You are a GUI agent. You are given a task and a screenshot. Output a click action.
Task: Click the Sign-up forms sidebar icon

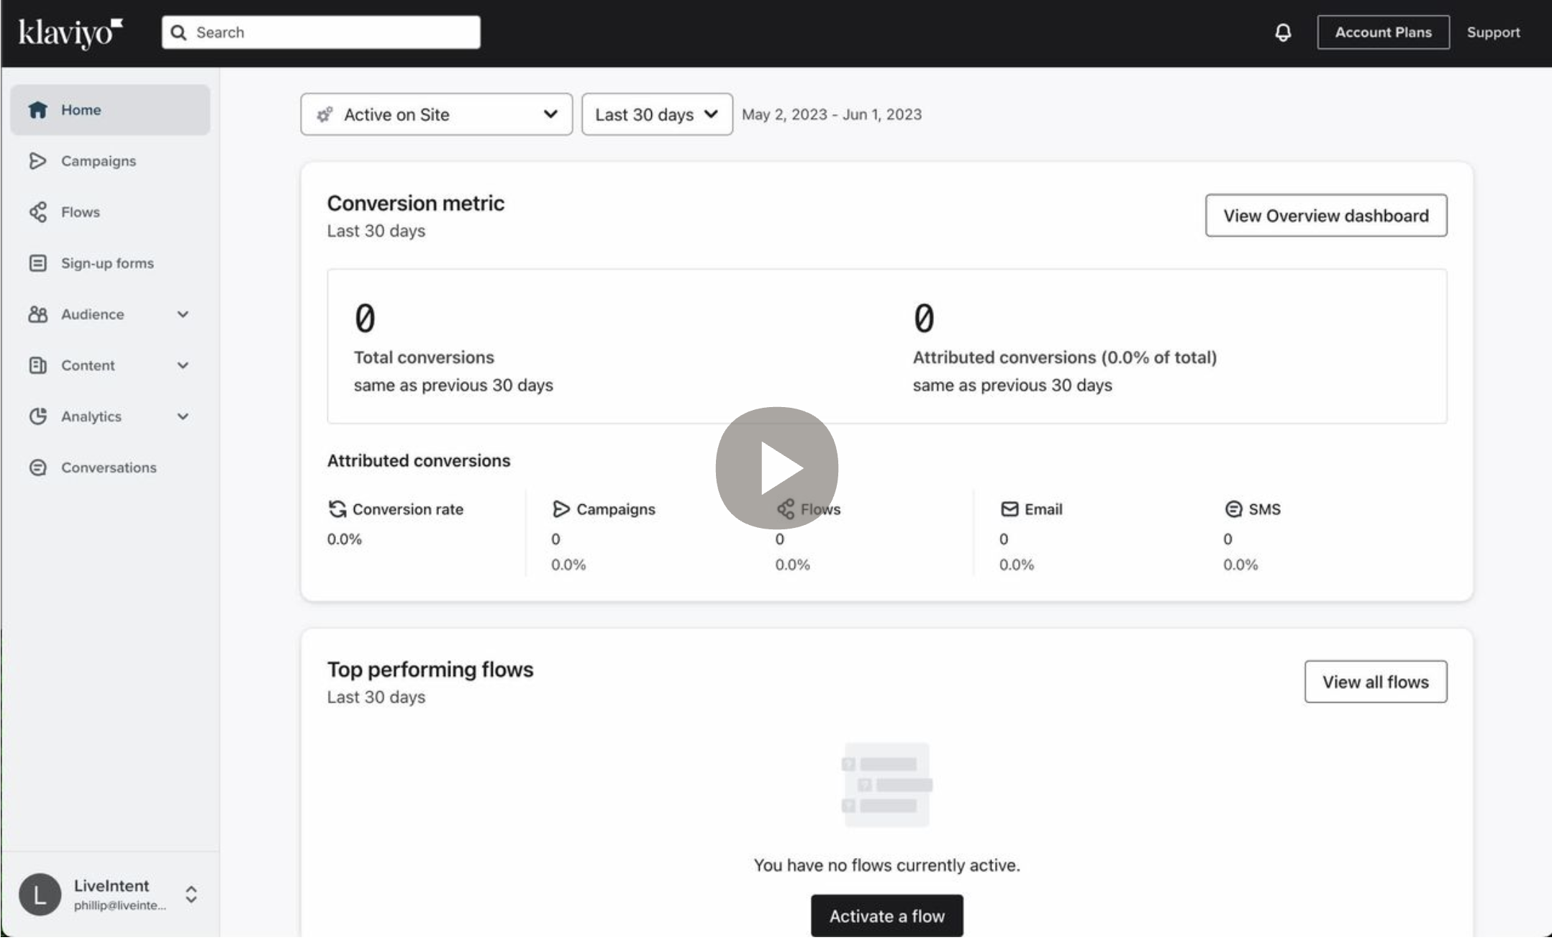coord(37,263)
